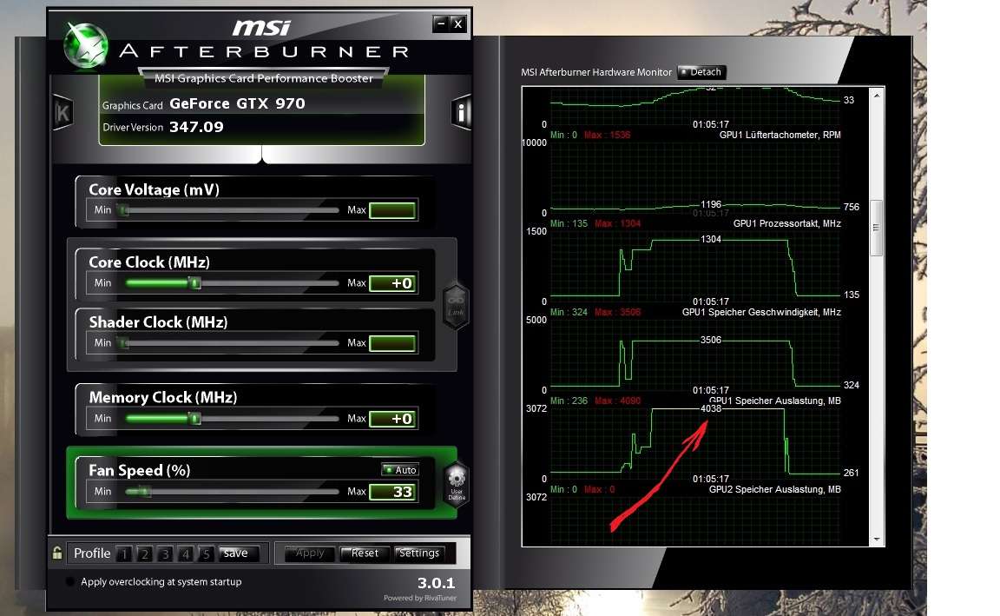This screenshot has height=616, width=1000.
Task: Toggle the Link clocks button
Action: 456,306
